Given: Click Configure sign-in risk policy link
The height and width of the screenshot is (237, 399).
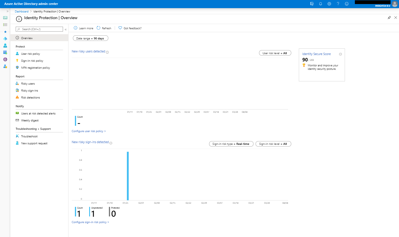Looking at the screenshot, I should pyautogui.click(x=90, y=222).
